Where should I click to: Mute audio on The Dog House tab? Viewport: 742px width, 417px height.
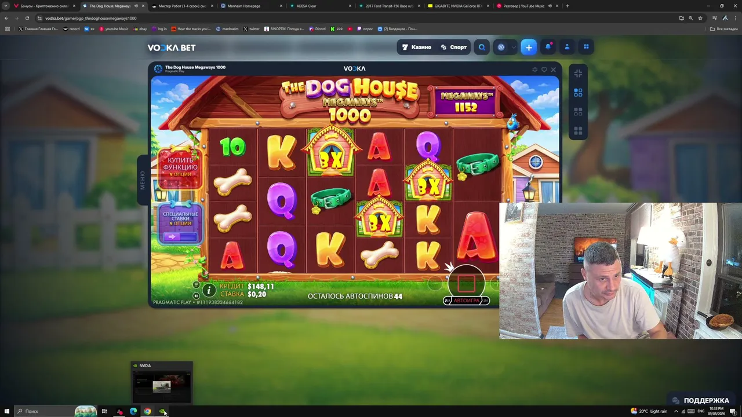136,6
